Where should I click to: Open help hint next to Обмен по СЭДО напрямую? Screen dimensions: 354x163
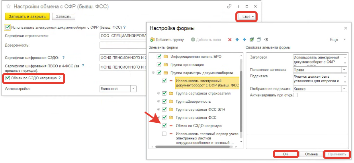[60, 78]
